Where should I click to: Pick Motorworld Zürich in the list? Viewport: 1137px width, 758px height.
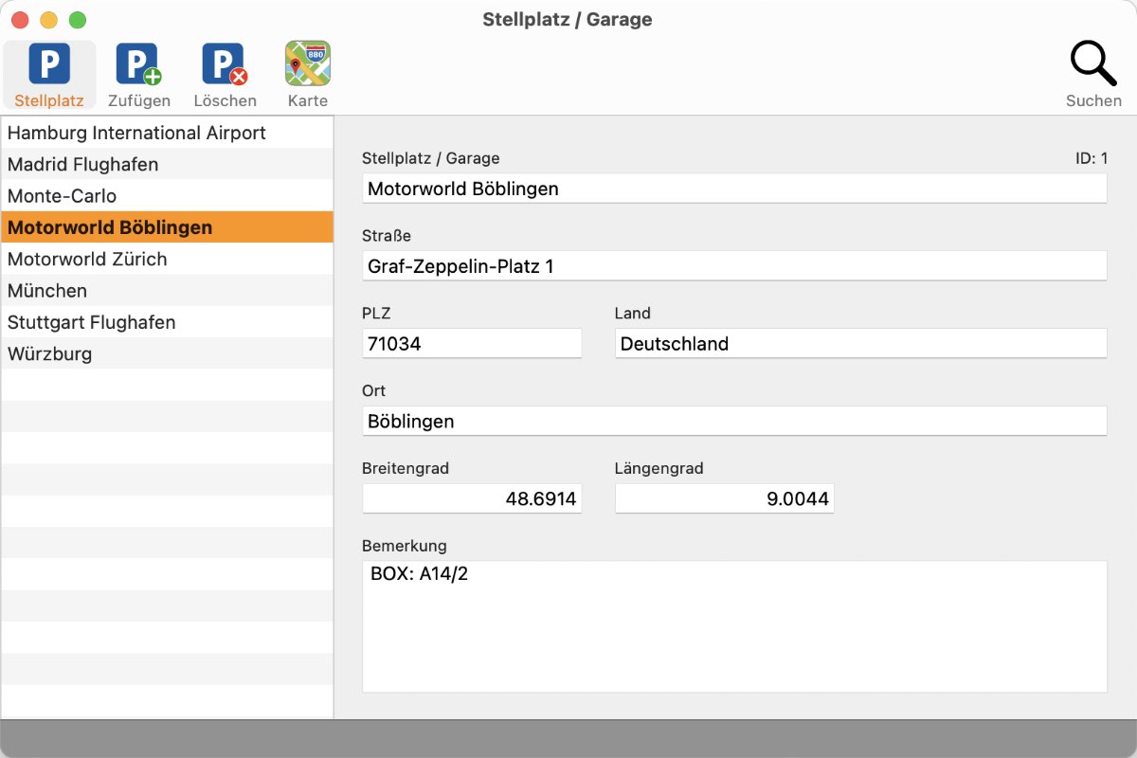pyautogui.click(x=167, y=259)
